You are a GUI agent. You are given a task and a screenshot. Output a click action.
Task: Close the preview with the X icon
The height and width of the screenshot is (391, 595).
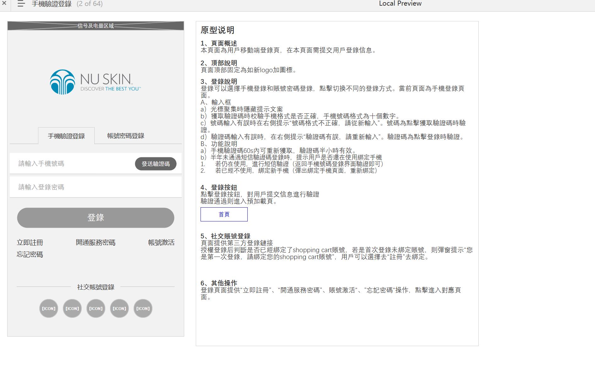coord(4,3)
